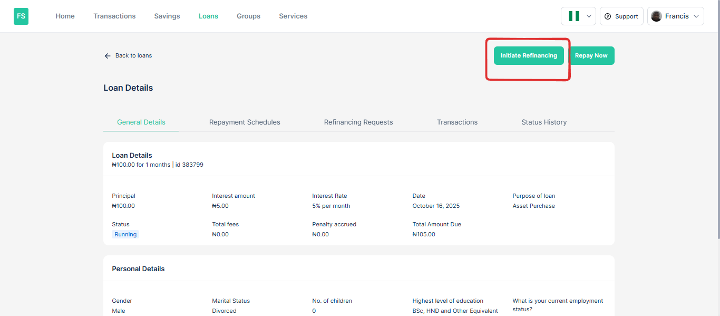View the loan Transactions tab
This screenshot has width=720, height=316.
coord(457,122)
